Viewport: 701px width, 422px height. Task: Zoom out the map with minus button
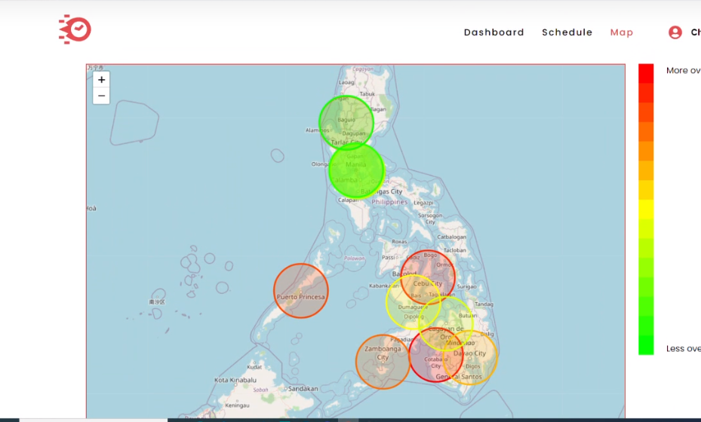point(101,96)
